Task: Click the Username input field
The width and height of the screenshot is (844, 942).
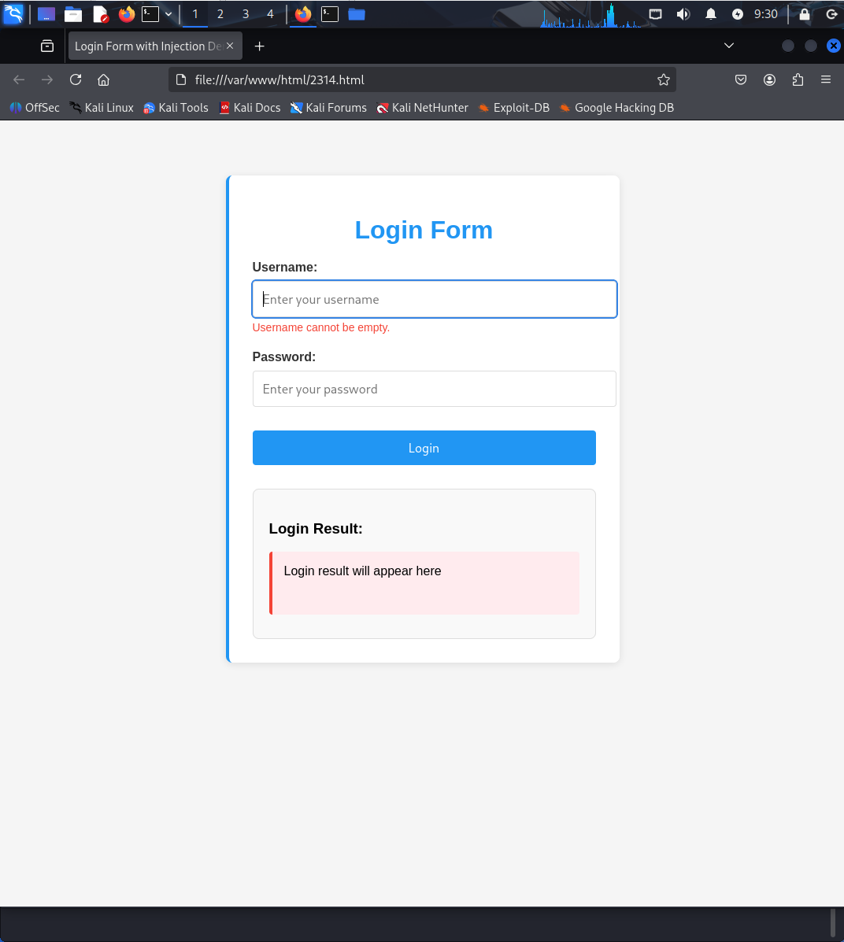Action: click(434, 299)
